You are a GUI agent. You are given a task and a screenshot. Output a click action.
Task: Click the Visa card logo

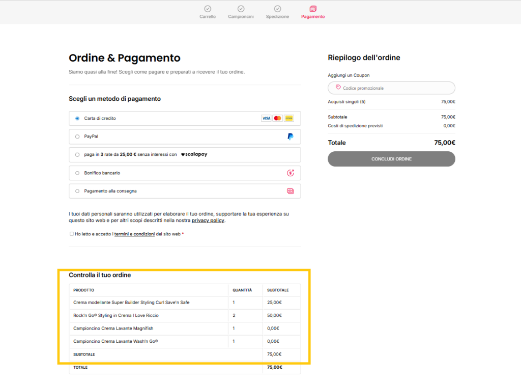coord(266,118)
